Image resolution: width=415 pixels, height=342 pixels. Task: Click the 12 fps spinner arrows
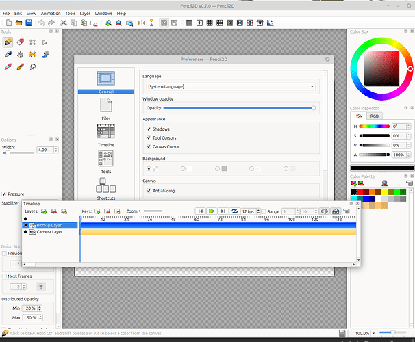[x=257, y=211]
